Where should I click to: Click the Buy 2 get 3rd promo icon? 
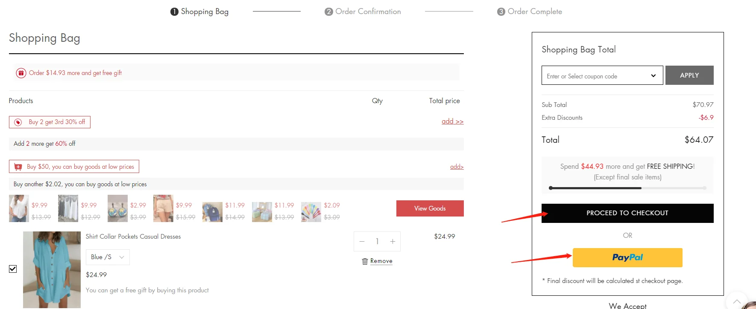tap(18, 122)
